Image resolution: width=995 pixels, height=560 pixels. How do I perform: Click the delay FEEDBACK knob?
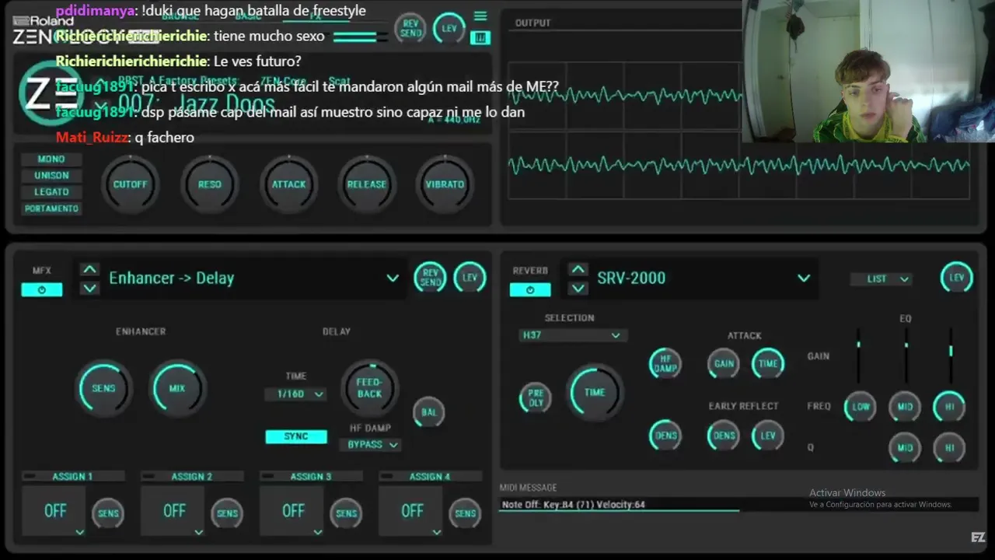point(369,388)
